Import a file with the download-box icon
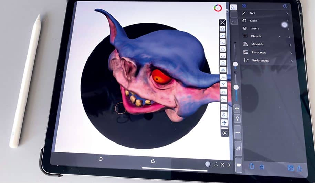 click(x=262, y=167)
